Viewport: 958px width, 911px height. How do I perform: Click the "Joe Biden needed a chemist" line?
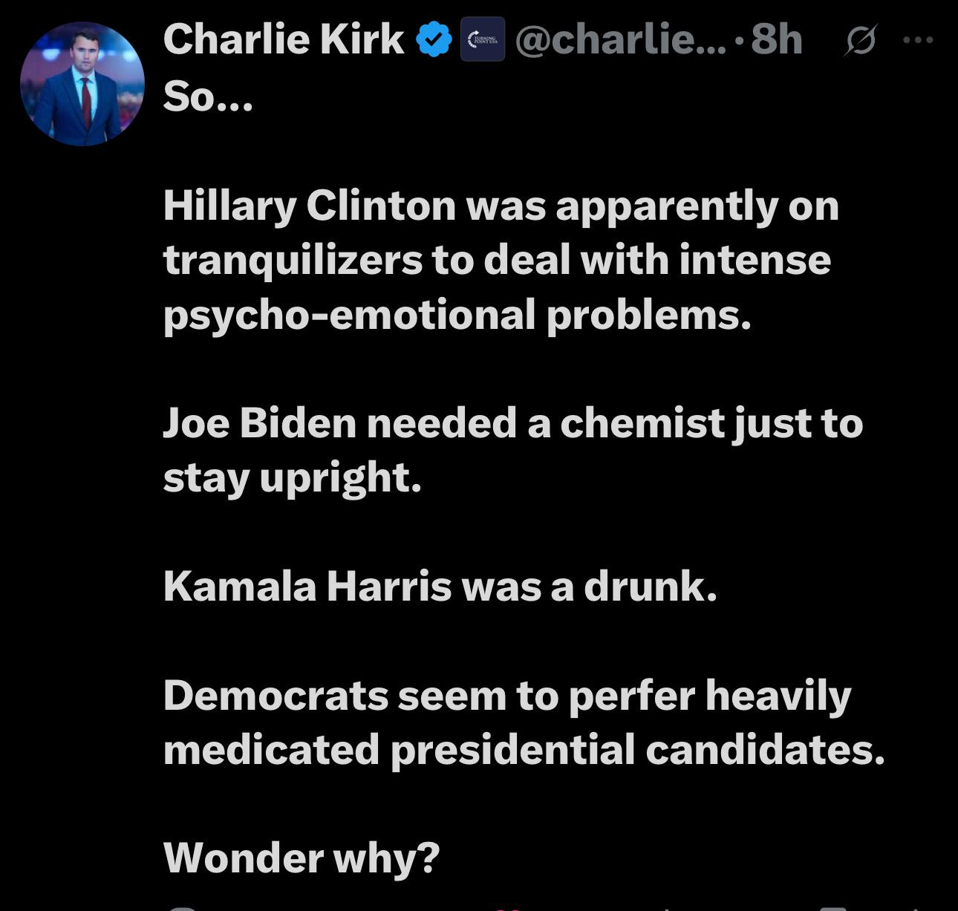(512, 423)
